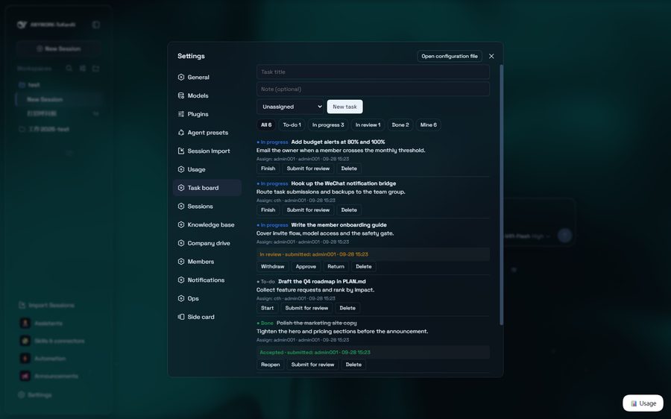Open the Session Import section
The width and height of the screenshot is (671, 419).
[207, 151]
